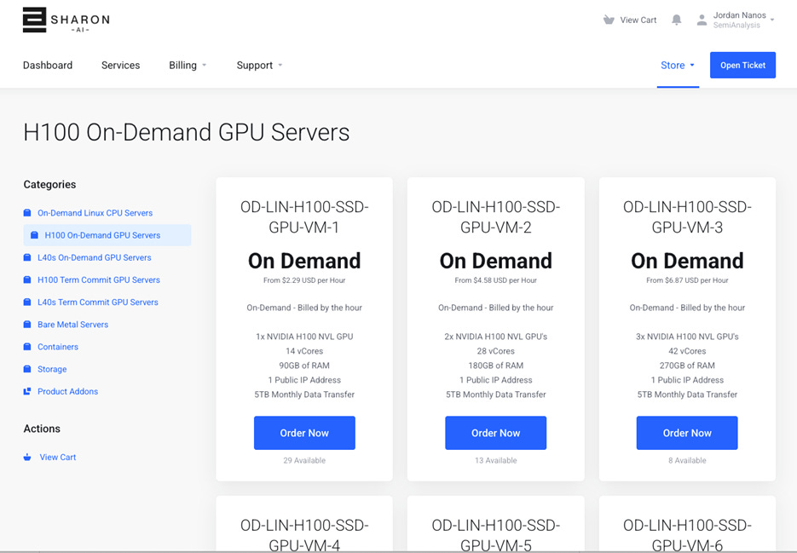Click 'From $4.58 USD per Hour' text

tap(495, 280)
